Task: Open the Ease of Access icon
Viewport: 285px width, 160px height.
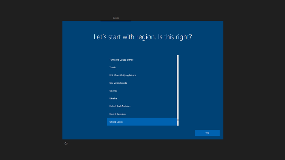Action: click(66, 143)
